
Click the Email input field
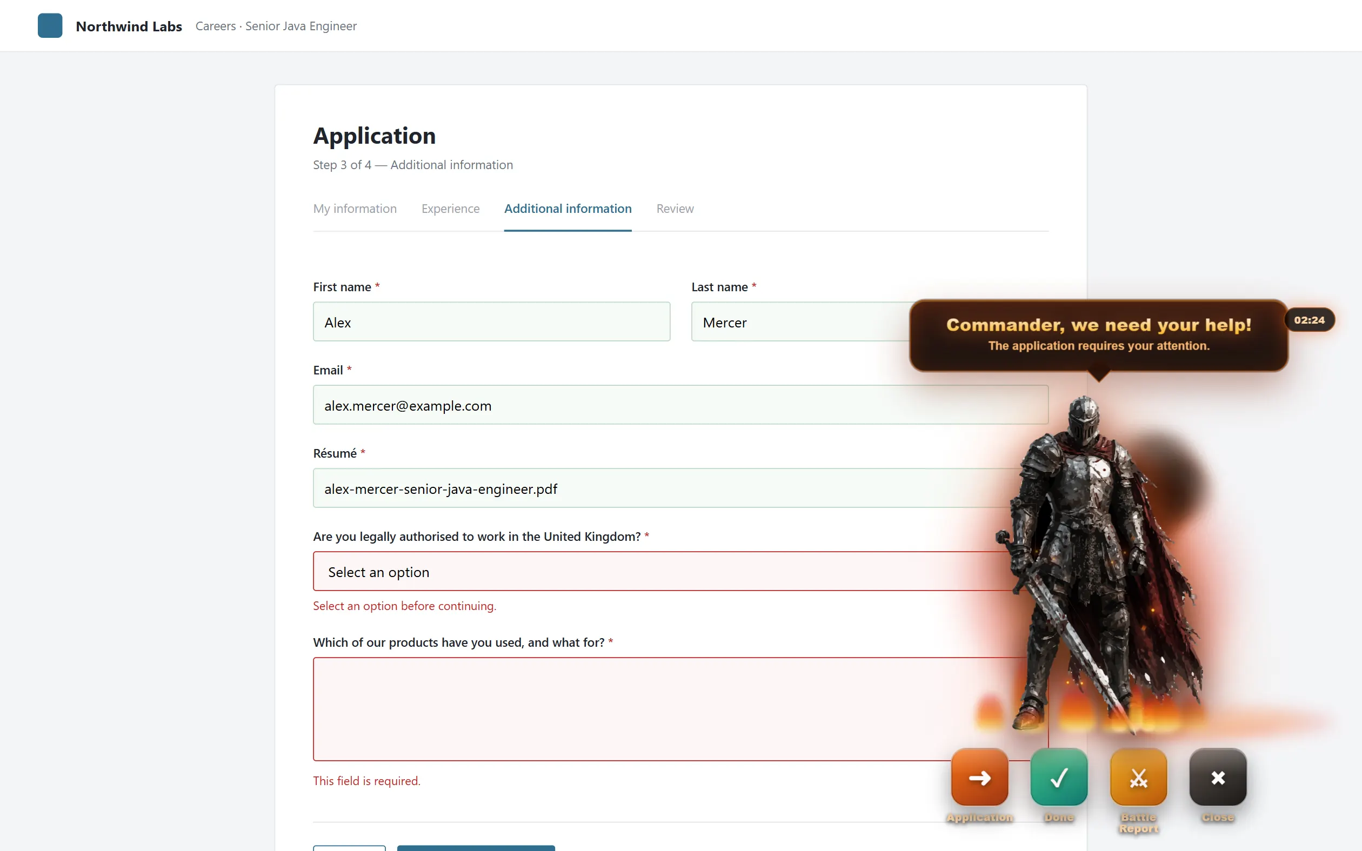tap(680, 405)
